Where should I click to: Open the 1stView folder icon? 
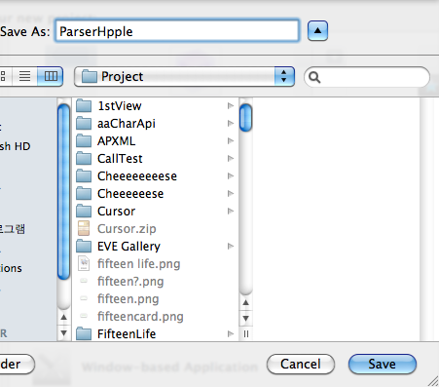[x=84, y=105]
